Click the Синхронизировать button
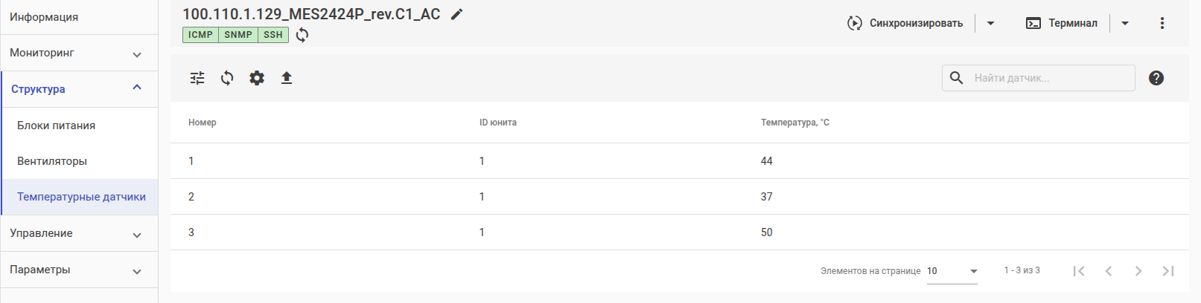1201x303 pixels. coord(905,23)
